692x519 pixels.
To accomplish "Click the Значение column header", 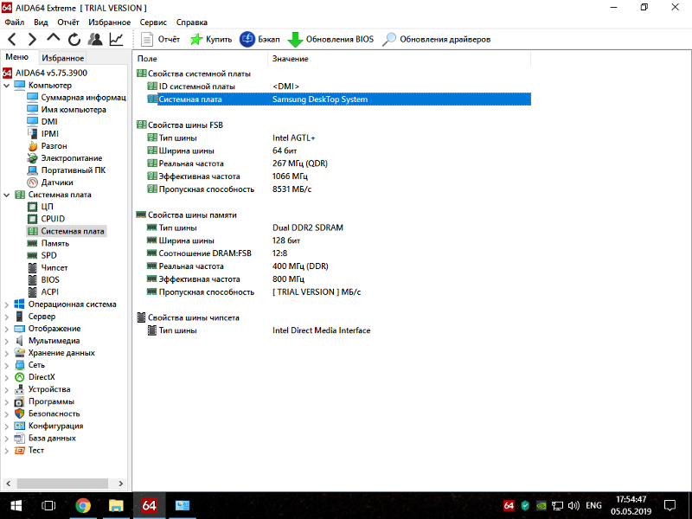I will (290, 59).
